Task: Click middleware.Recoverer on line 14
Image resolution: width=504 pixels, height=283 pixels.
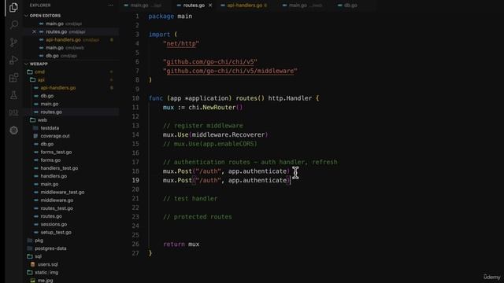Action: pos(228,134)
